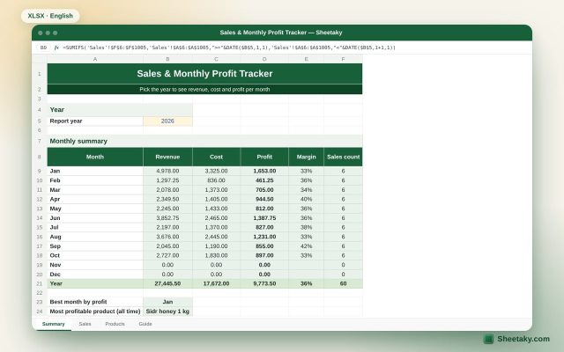This screenshot has height=352, width=564.
Task: Click the Mar month label cell
Action: click(95, 190)
